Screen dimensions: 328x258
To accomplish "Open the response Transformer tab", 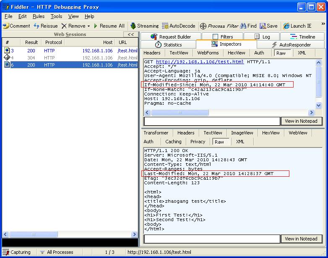I will pos(156,133).
